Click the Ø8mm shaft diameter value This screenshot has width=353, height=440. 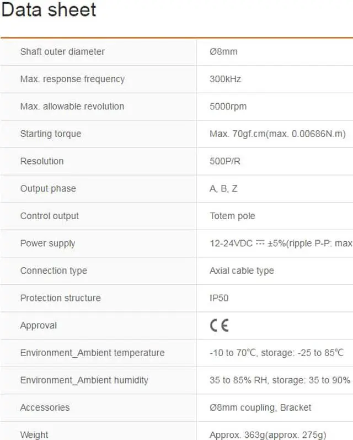223,51
